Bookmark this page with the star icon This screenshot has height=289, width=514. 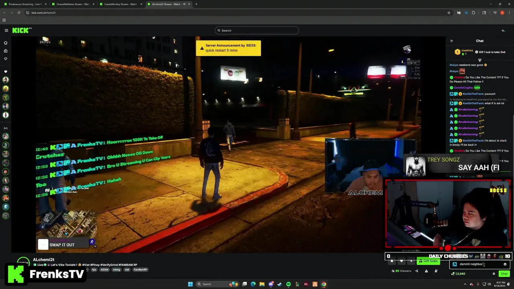click(449, 12)
